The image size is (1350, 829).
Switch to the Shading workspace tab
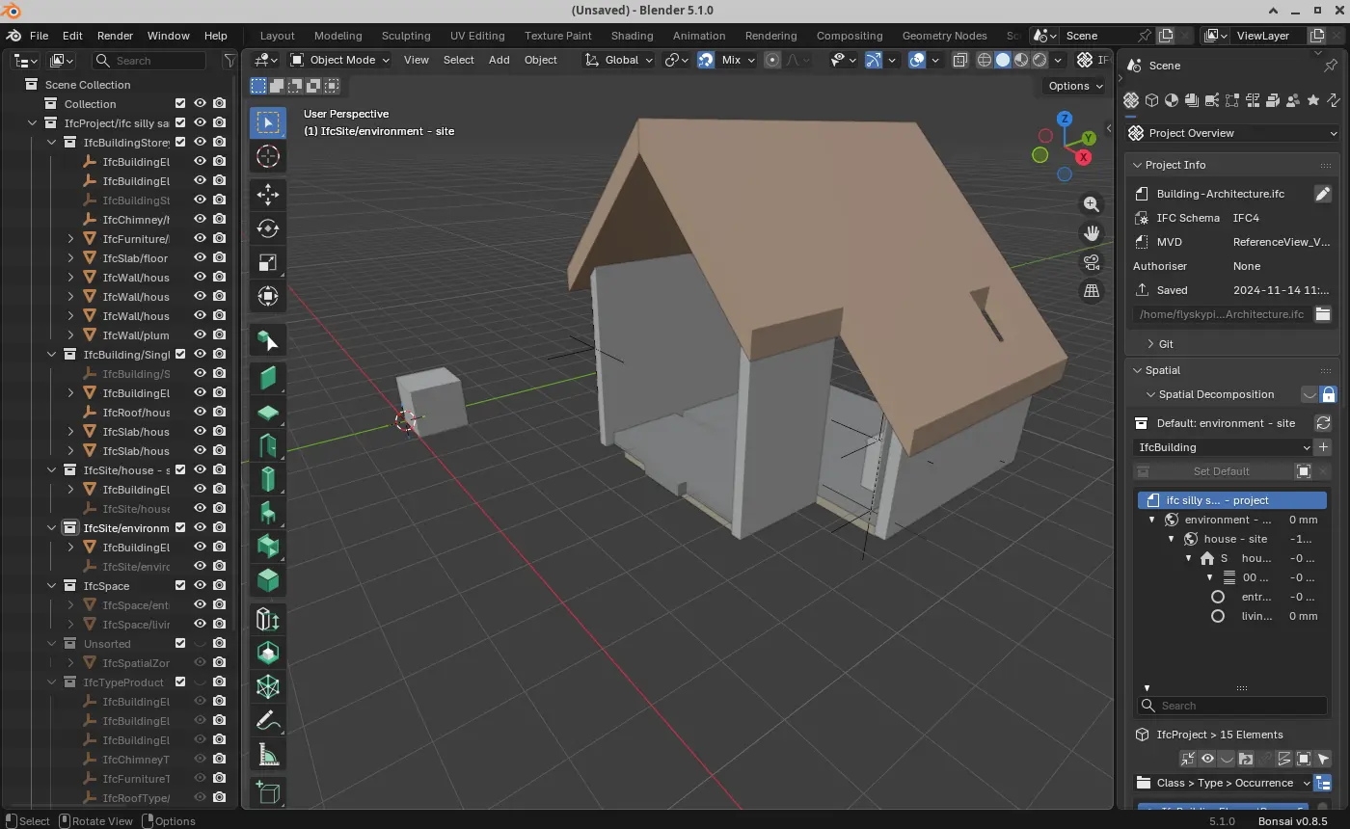pyautogui.click(x=632, y=36)
